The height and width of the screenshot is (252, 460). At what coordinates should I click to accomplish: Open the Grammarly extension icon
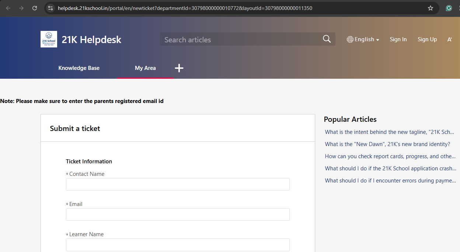(x=449, y=8)
